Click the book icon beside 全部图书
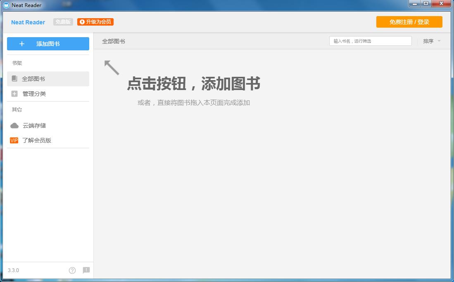 (14, 78)
